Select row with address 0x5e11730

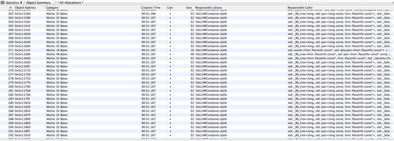(x=197, y=74)
